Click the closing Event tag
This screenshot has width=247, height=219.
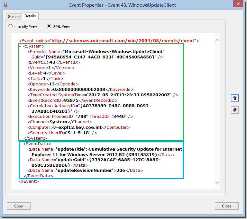coord(29,181)
